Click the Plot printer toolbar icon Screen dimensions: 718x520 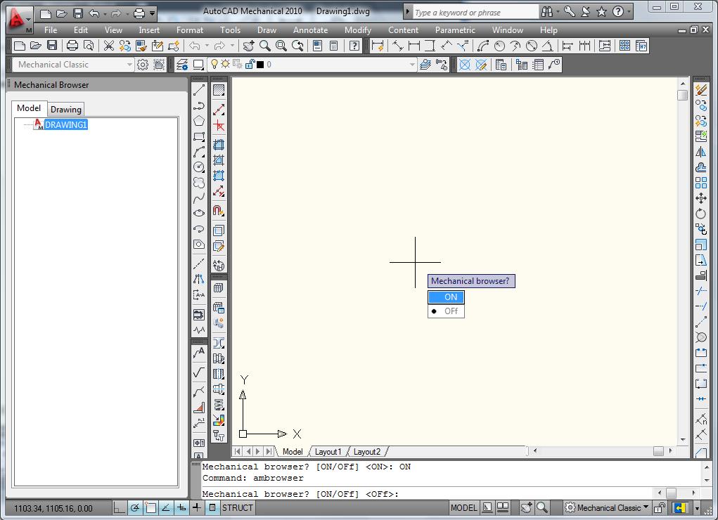point(72,46)
